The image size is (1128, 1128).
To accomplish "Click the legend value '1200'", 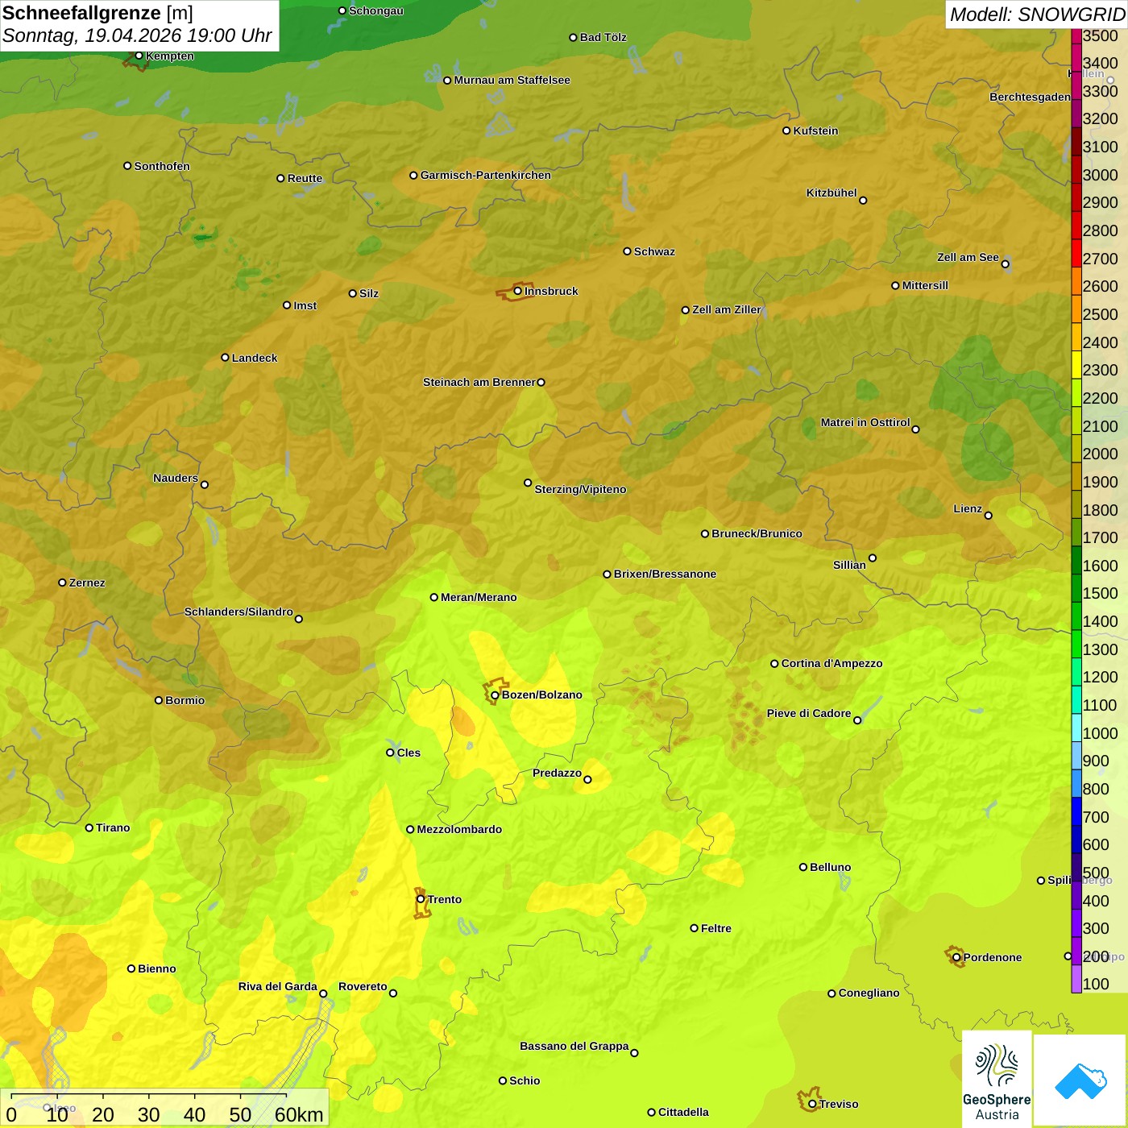I will point(1100,677).
